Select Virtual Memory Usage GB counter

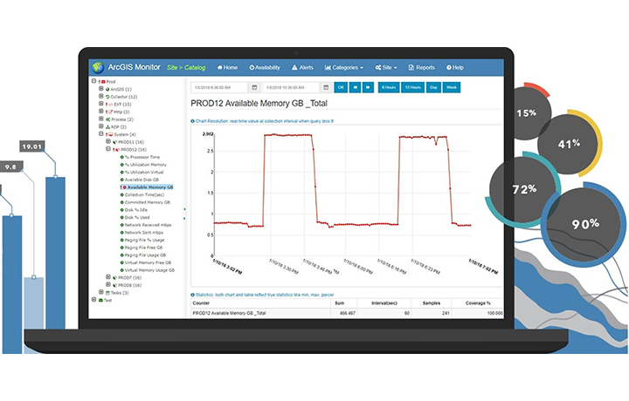(x=149, y=270)
